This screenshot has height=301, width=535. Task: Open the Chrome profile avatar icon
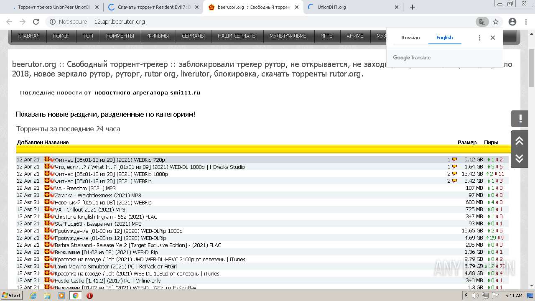tap(512, 22)
